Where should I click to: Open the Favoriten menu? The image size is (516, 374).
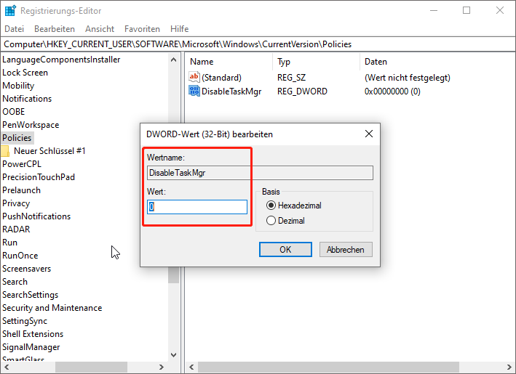tap(142, 29)
